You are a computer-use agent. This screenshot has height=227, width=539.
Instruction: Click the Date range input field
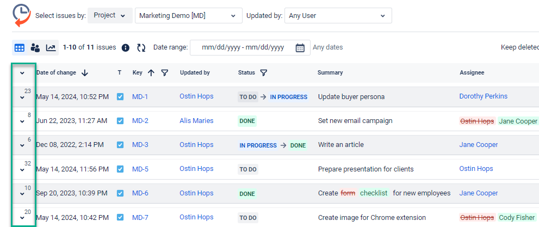point(243,48)
